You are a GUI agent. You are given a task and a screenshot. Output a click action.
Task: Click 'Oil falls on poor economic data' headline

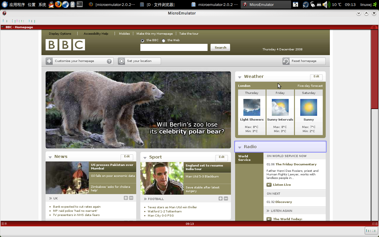(113, 176)
